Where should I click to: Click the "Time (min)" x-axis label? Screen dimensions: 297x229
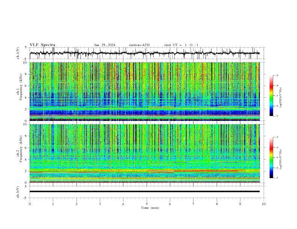150,208
